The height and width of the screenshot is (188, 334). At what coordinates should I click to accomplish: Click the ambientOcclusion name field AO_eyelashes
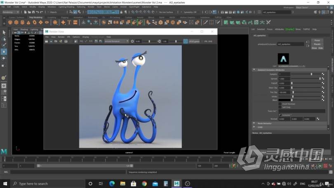tap(290, 44)
